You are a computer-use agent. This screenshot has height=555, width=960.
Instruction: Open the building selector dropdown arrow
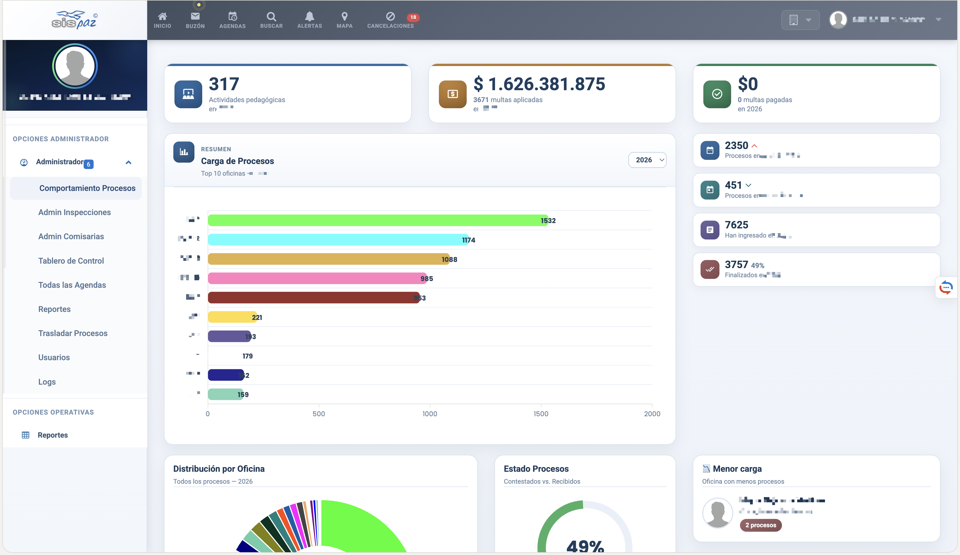[808, 20]
